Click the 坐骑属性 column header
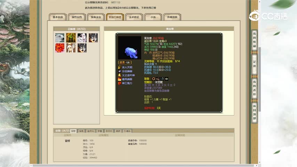The height and width of the screenshot is (167, 297). click(x=103, y=135)
